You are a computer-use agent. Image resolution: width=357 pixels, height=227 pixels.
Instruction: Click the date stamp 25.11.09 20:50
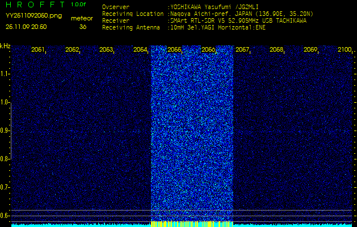(x=26, y=27)
